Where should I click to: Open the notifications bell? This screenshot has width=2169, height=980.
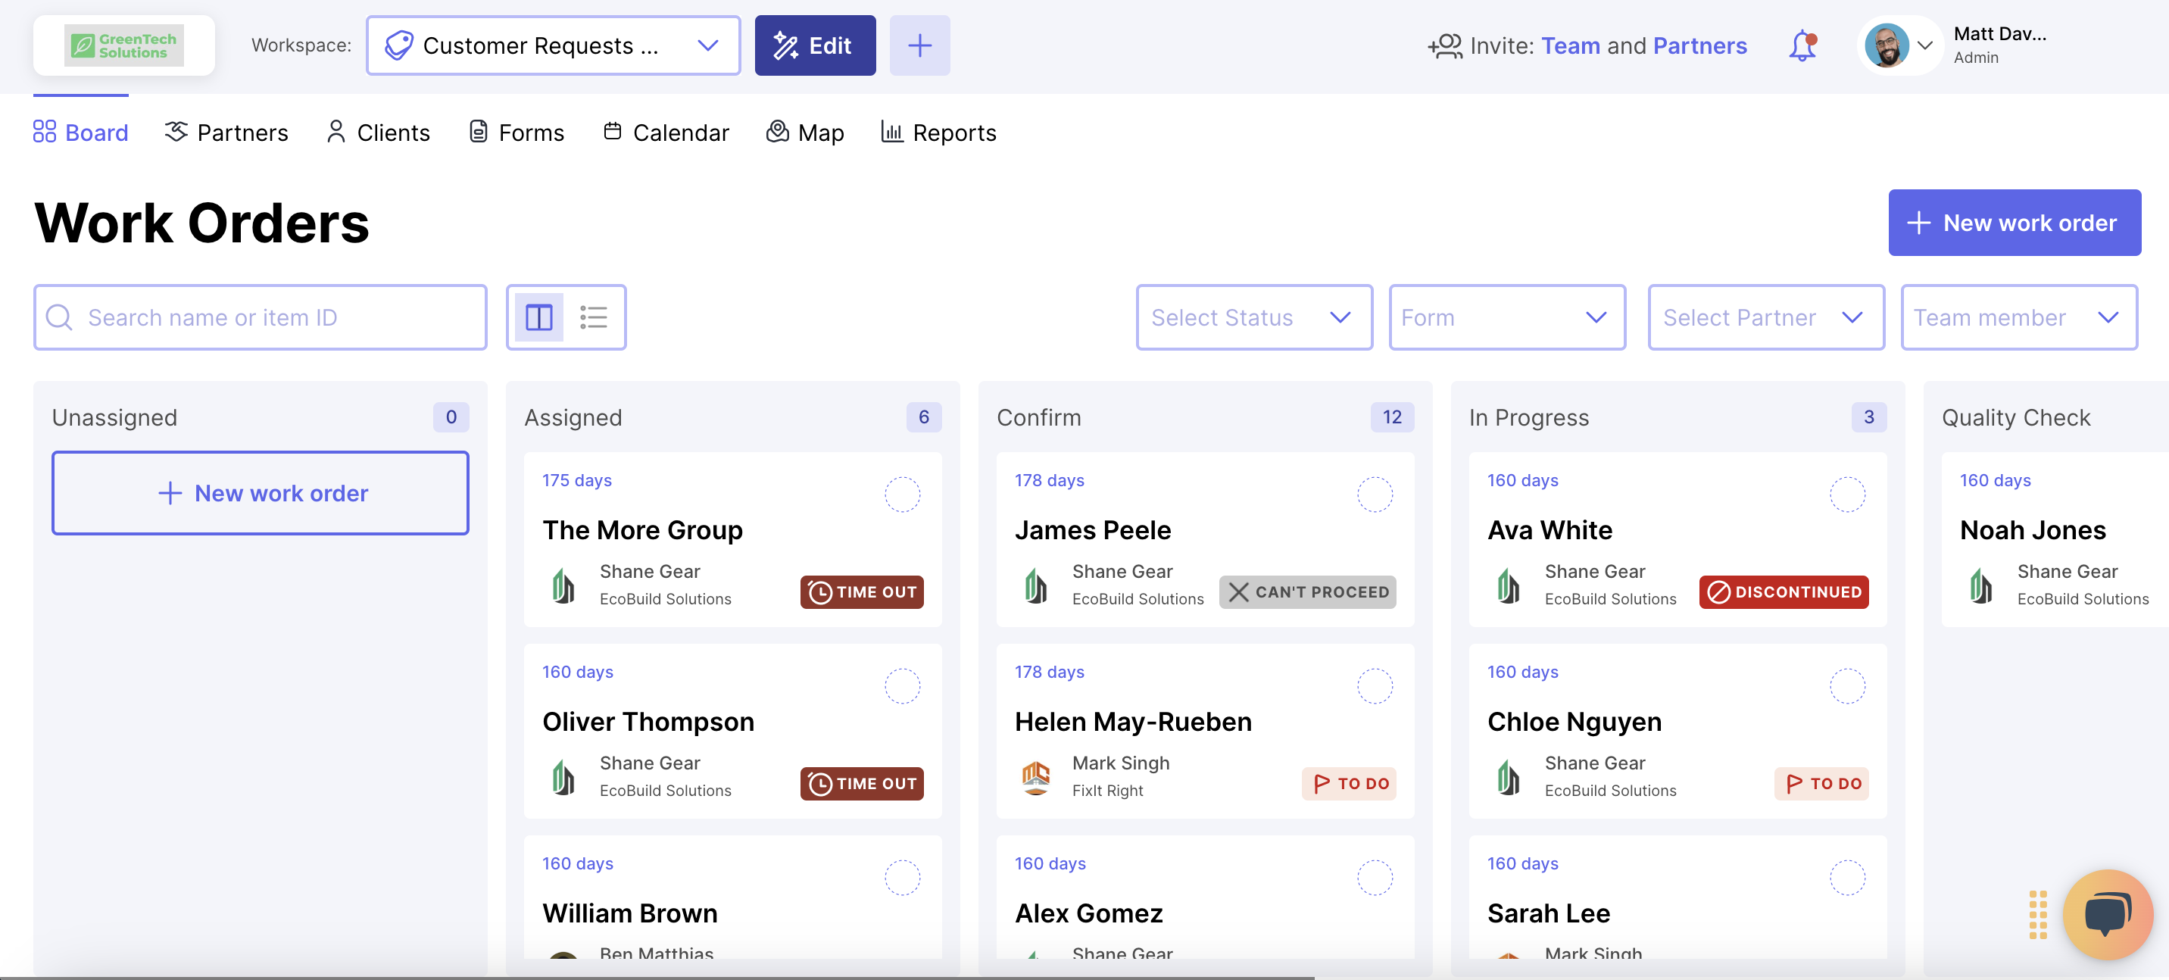click(x=1802, y=45)
